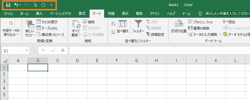Open the ファイル tab

(8, 14)
